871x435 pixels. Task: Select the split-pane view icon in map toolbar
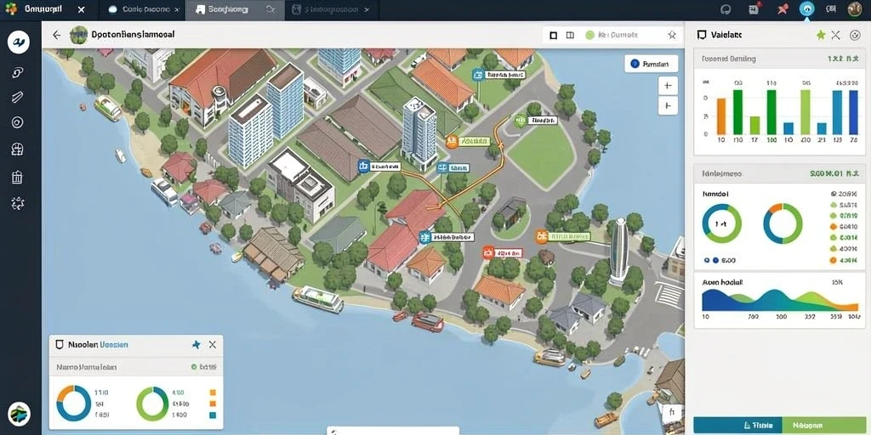[570, 35]
